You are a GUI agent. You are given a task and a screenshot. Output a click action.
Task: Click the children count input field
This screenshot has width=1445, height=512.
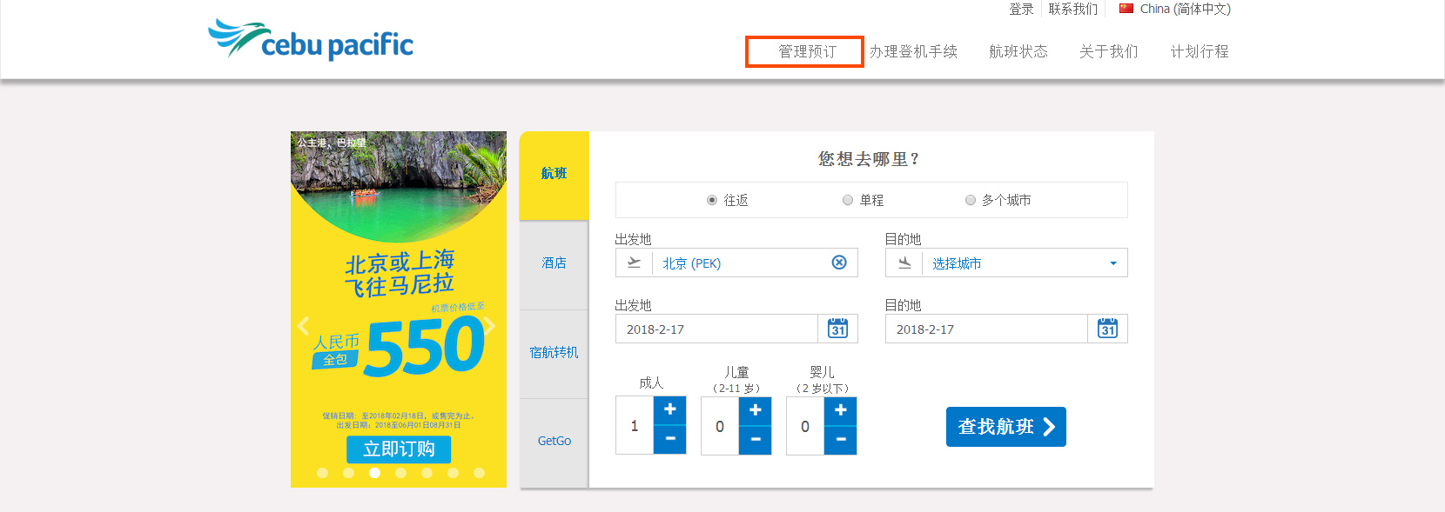pyautogui.click(x=720, y=426)
